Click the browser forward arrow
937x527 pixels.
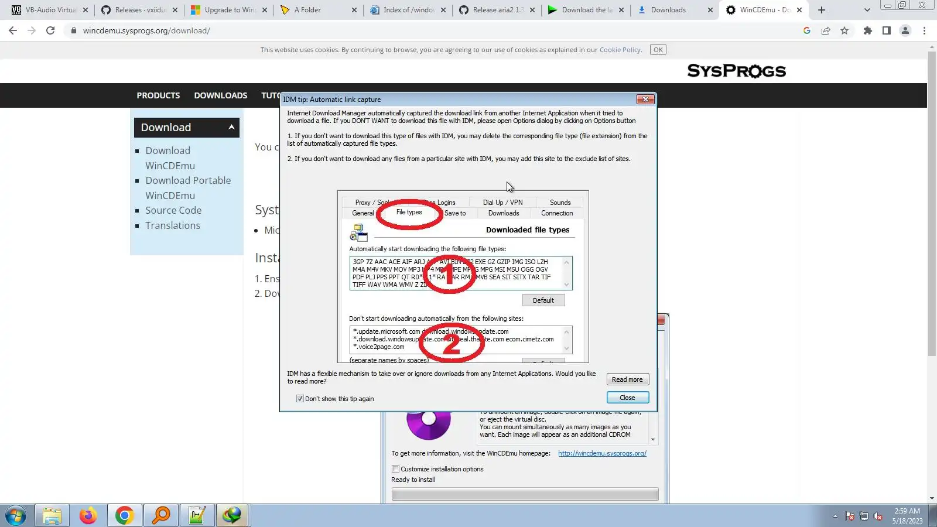(x=32, y=30)
